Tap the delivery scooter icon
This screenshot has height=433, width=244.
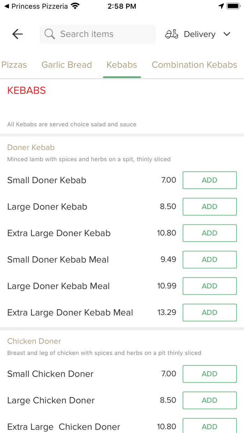[171, 34]
